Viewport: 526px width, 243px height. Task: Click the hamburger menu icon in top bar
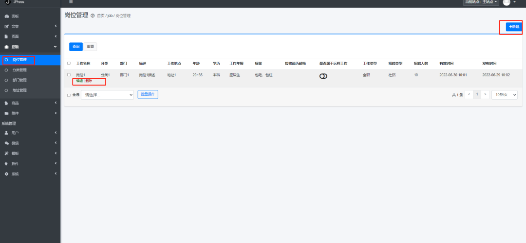point(71,2)
